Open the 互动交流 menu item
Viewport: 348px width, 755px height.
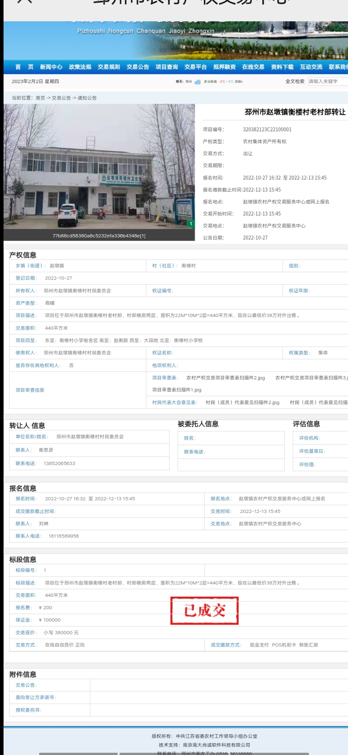[x=311, y=67]
